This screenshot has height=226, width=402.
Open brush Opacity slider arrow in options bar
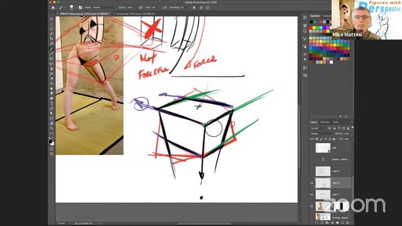135,8
